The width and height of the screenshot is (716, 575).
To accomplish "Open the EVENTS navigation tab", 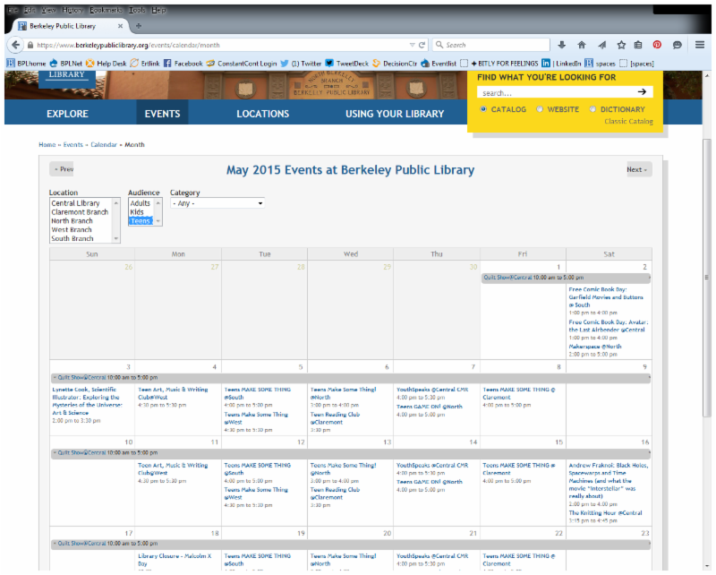I will (x=162, y=114).
